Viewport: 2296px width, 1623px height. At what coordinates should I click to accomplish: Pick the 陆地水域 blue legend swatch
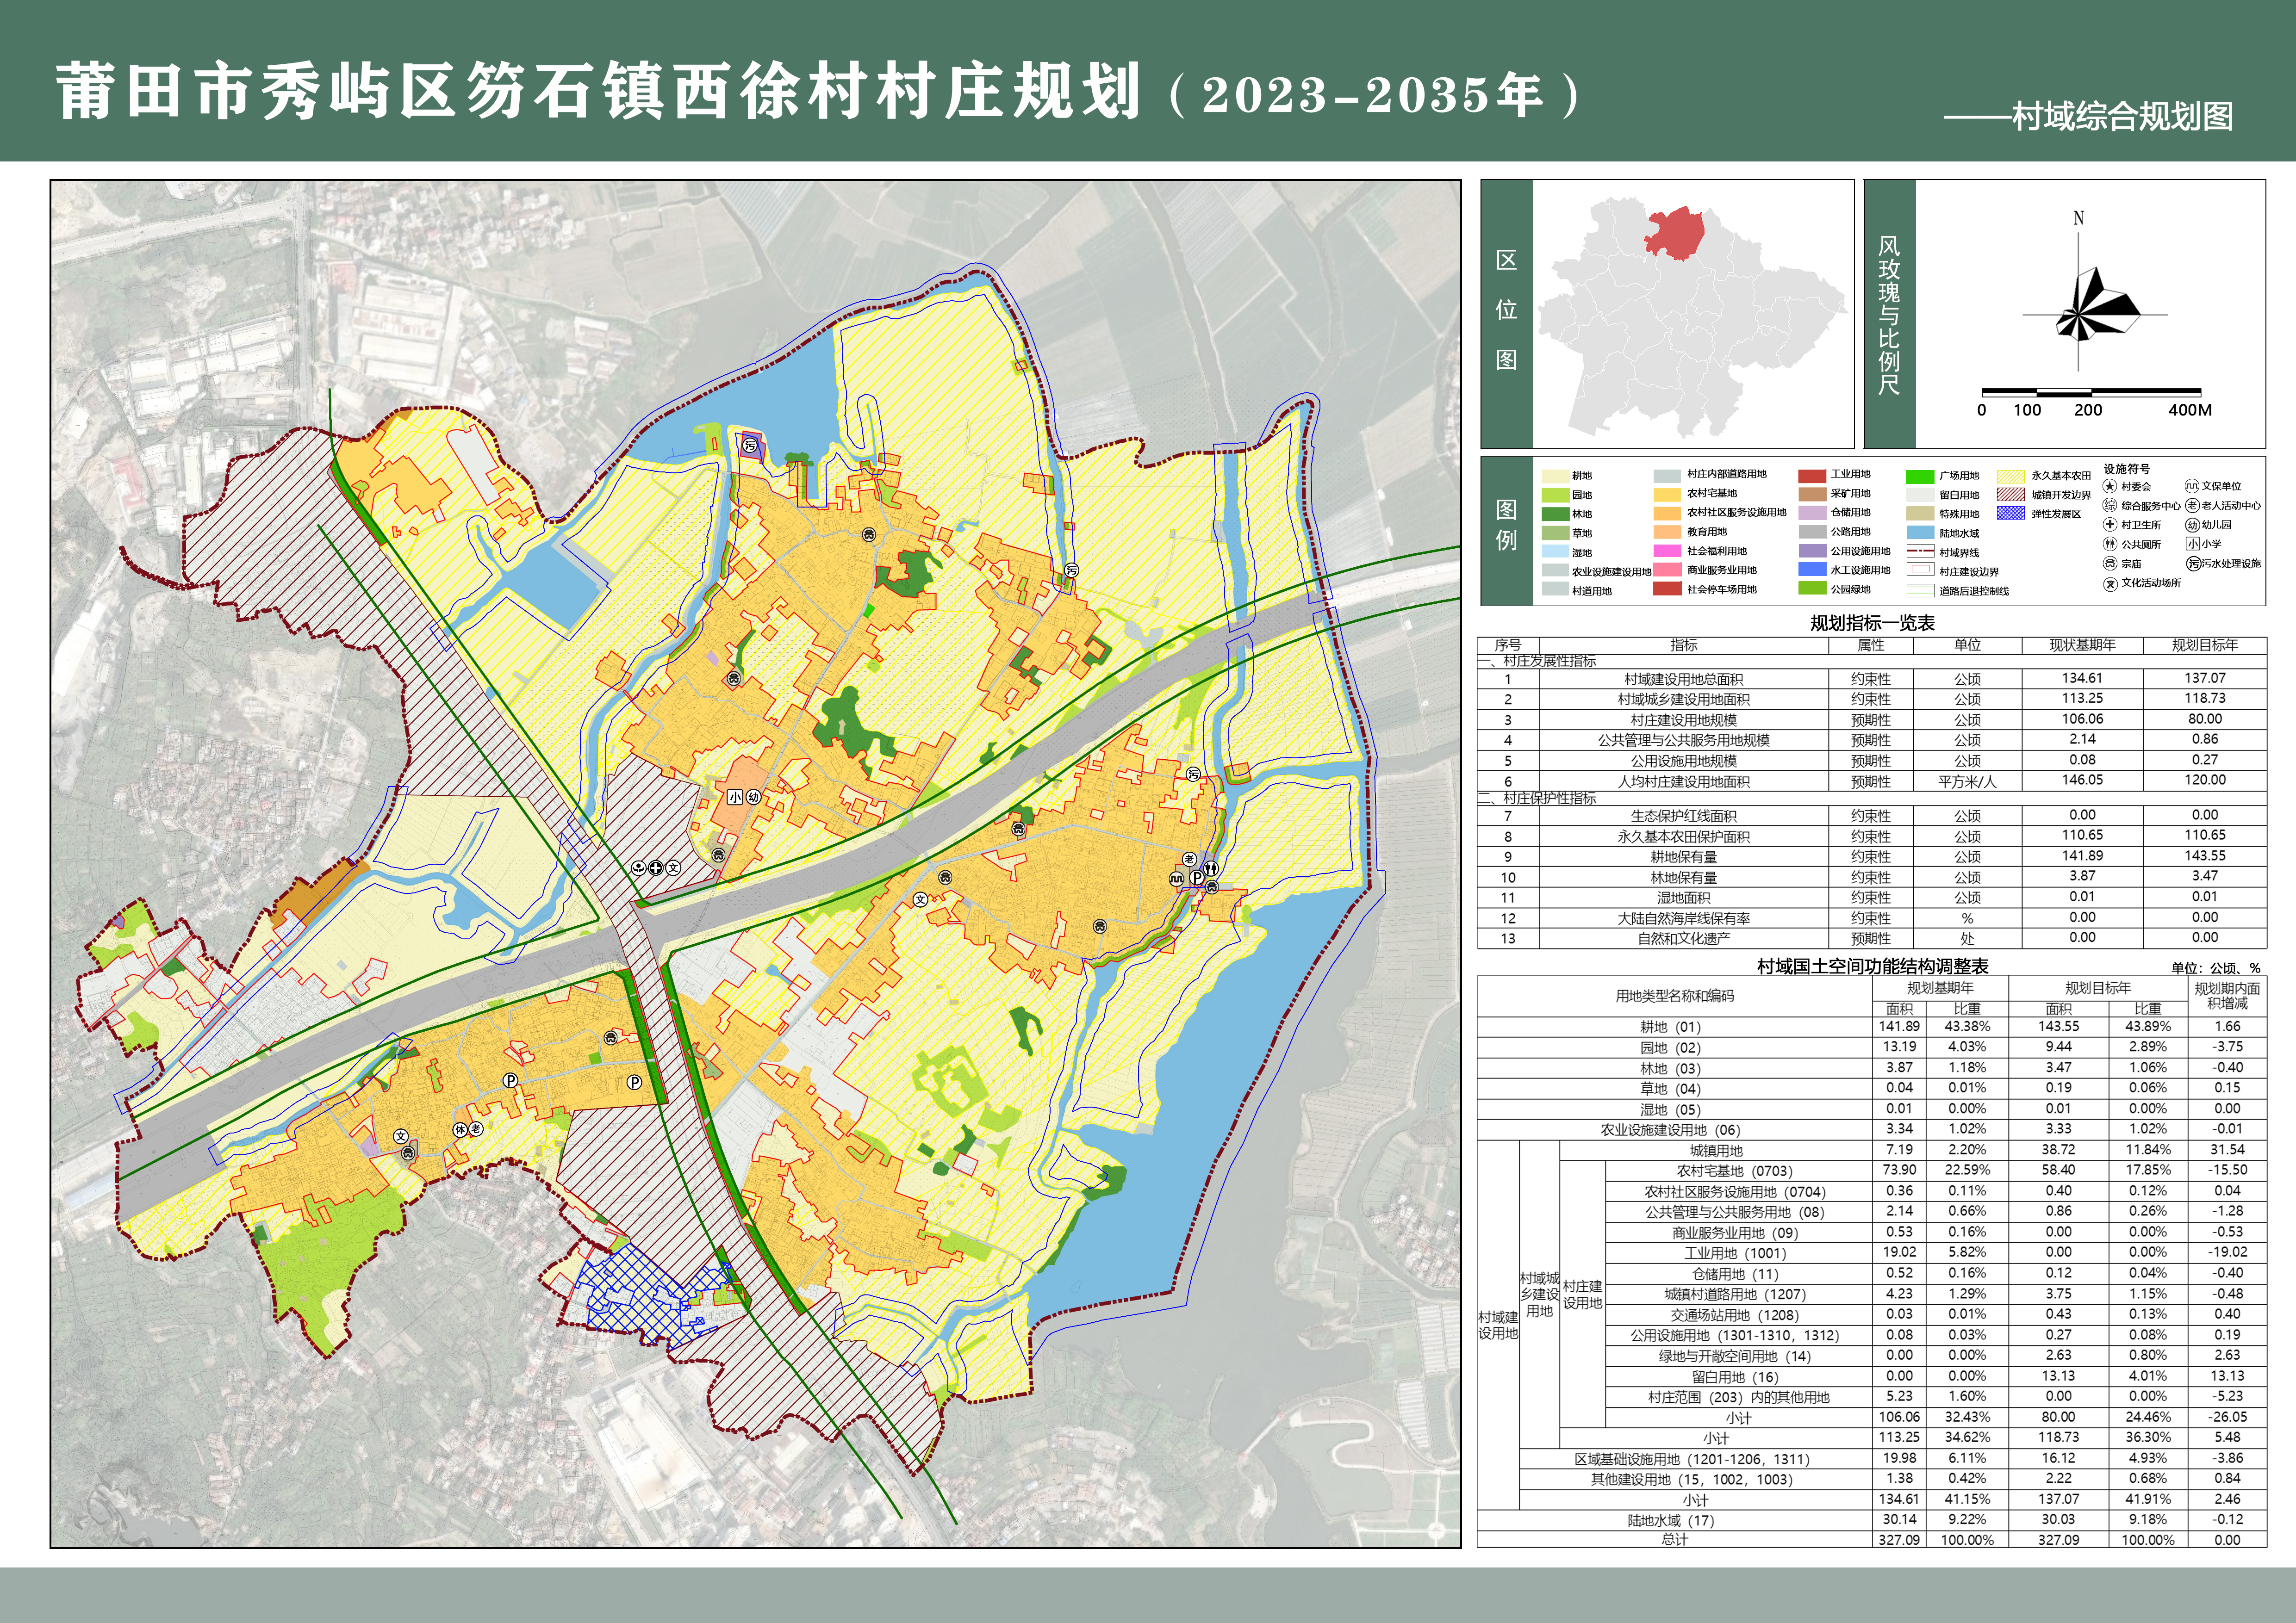coord(1920,533)
